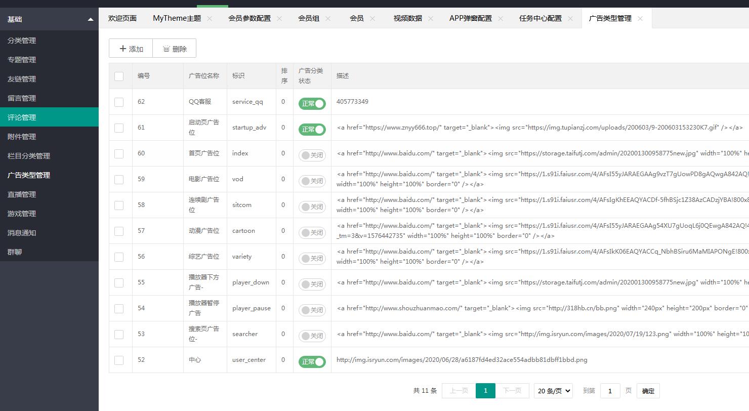The width and height of the screenshot is (749, 411).
Task: Enable the player_pause status switch
Action: coord(312,310)
